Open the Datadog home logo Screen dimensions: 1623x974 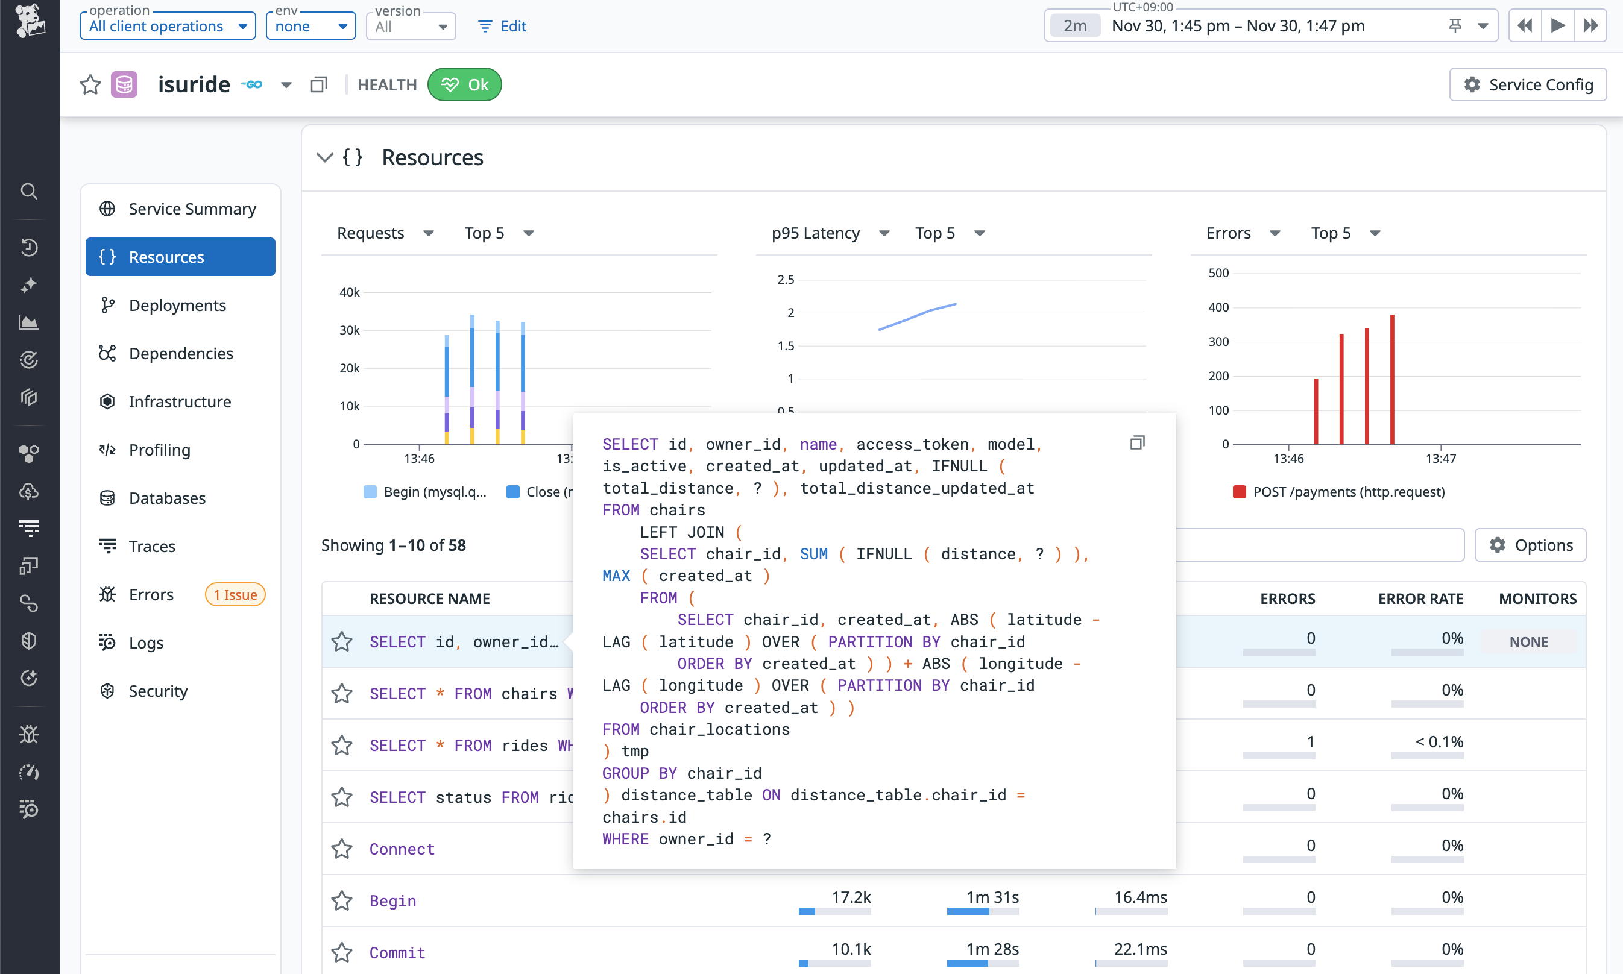(30, 21)
